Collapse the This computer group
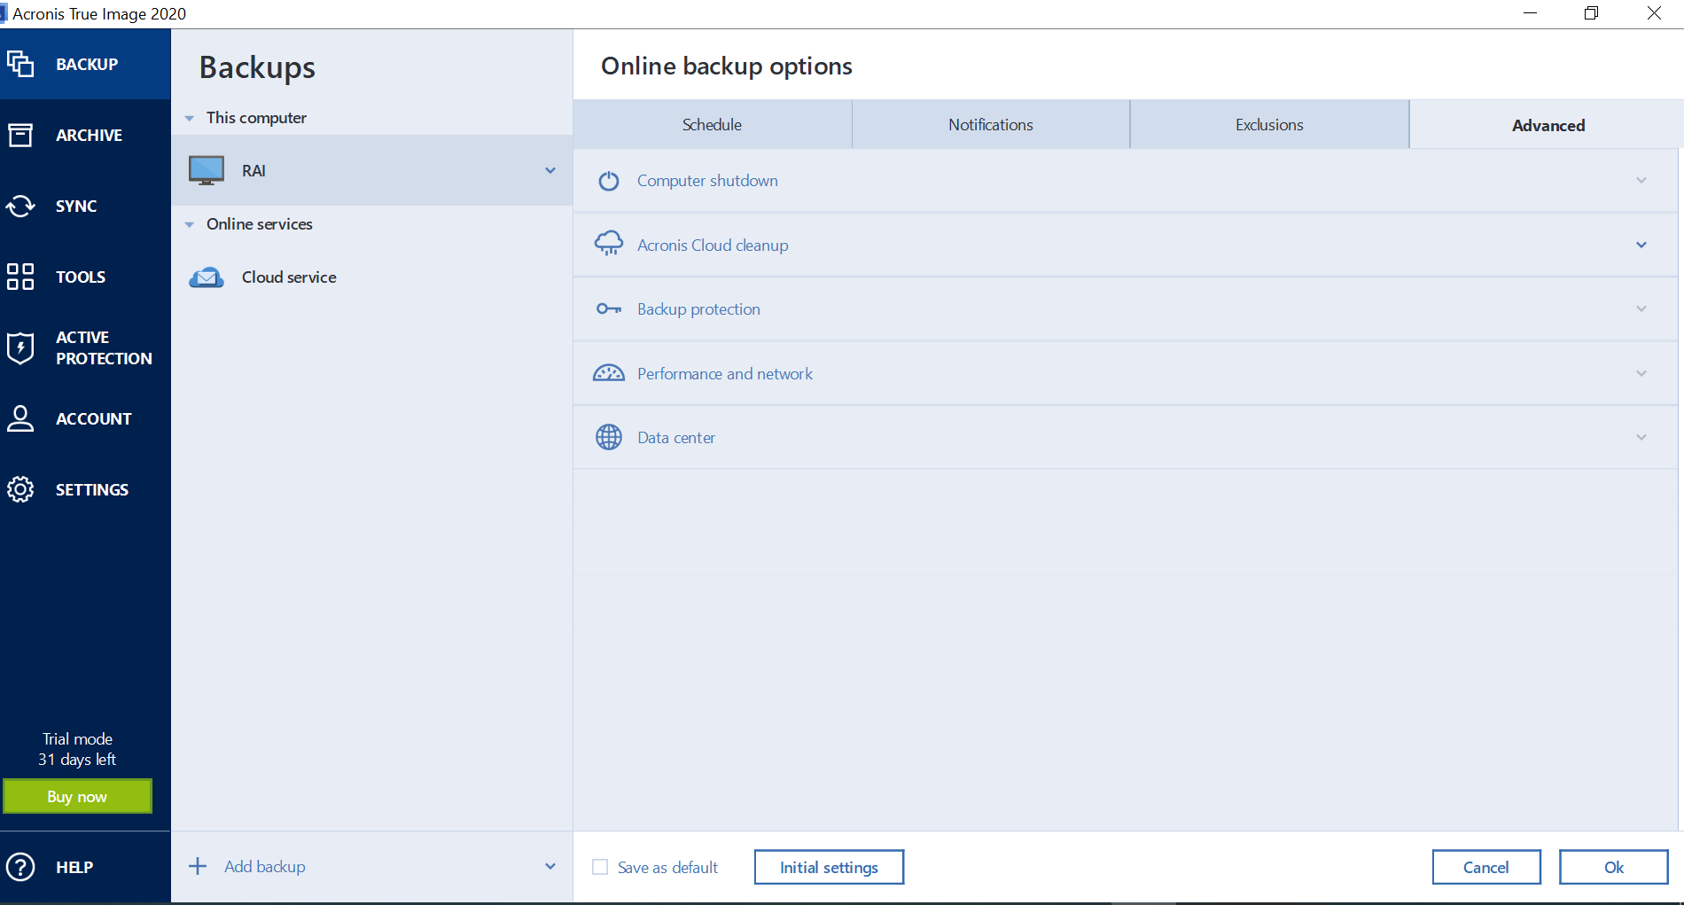Viewport: 1684px width, 905px height. [x=189, y=118]
